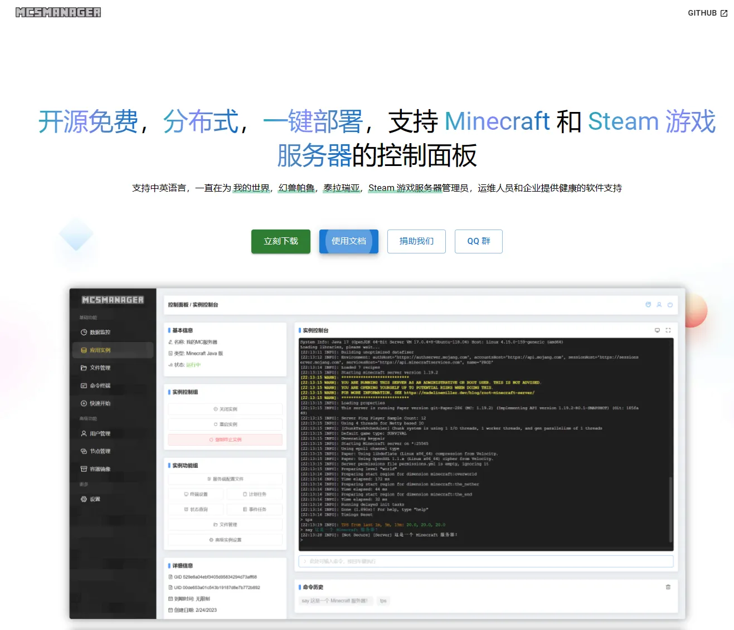734x630 pixels.
Task: Click the 重启实例 restart instance button
Action: (x=225, y=424)
